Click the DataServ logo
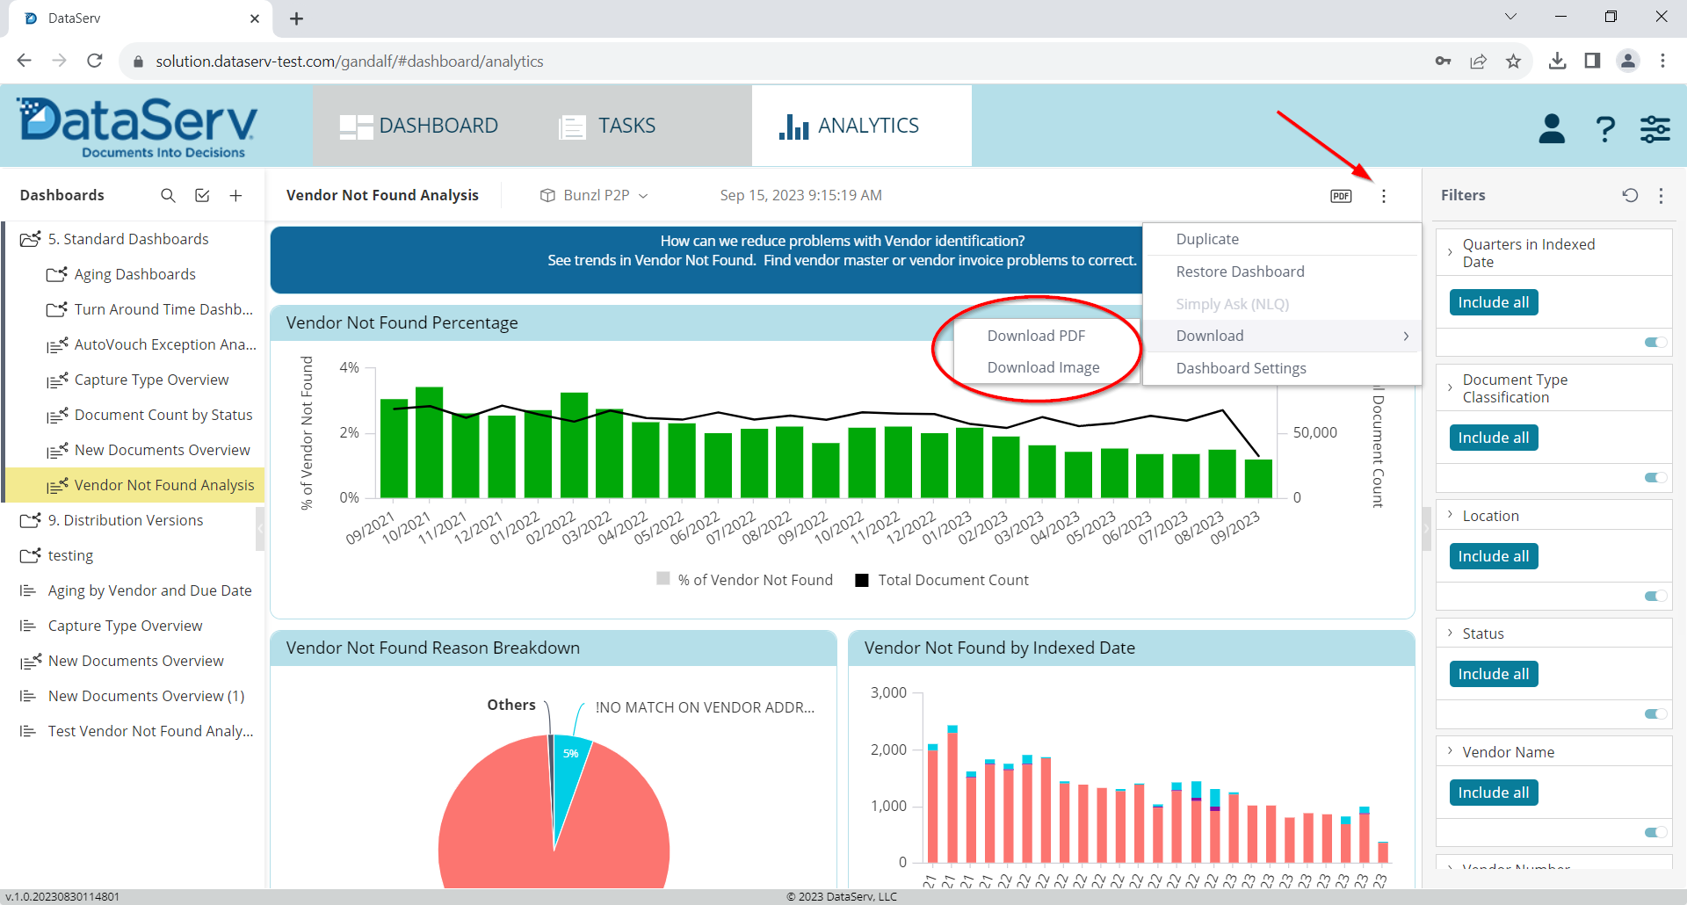This screenshot has width=1687, height=905. click(138, 126)
